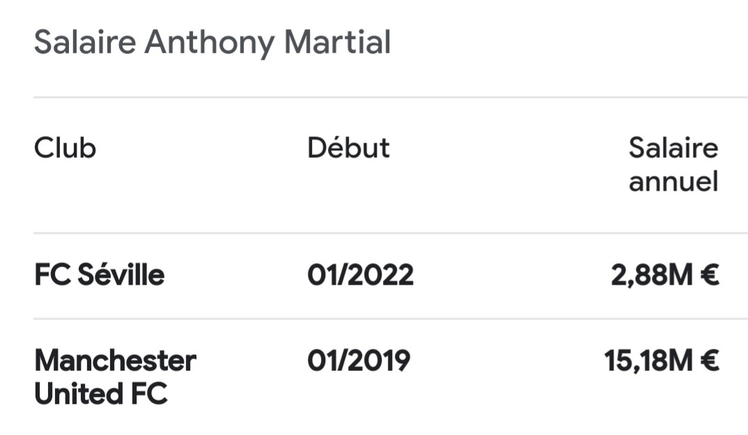The height and width of the screenshot is (435, 748).
Task: Click the divider line beneath the title
Action: pyautogui.click(x=391, y=97)
